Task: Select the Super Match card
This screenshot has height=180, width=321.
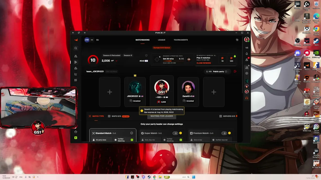Action: tap(162, 135)
